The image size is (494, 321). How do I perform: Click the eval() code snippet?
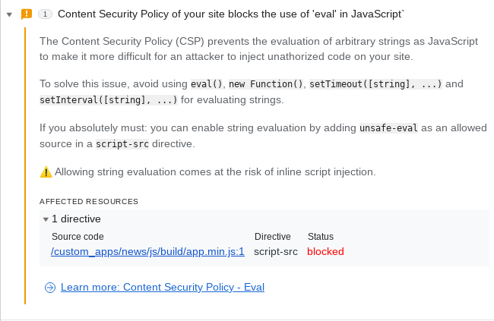(207, 84)
